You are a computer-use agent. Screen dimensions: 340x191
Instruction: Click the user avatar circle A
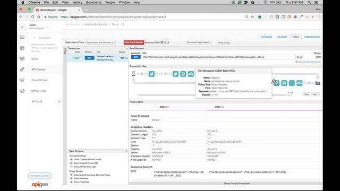(22, 27)
